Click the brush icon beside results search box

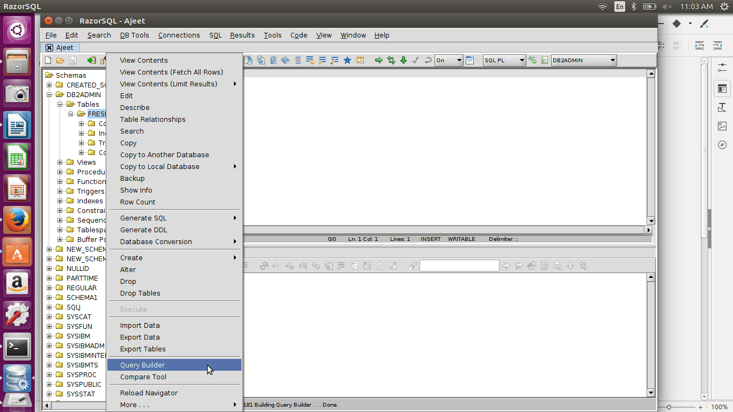[412, 266]
